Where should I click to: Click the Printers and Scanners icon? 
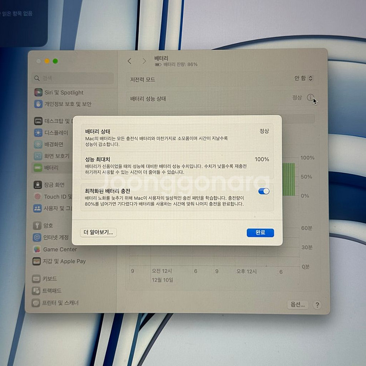pyautogui.click(x=36, y=303)
